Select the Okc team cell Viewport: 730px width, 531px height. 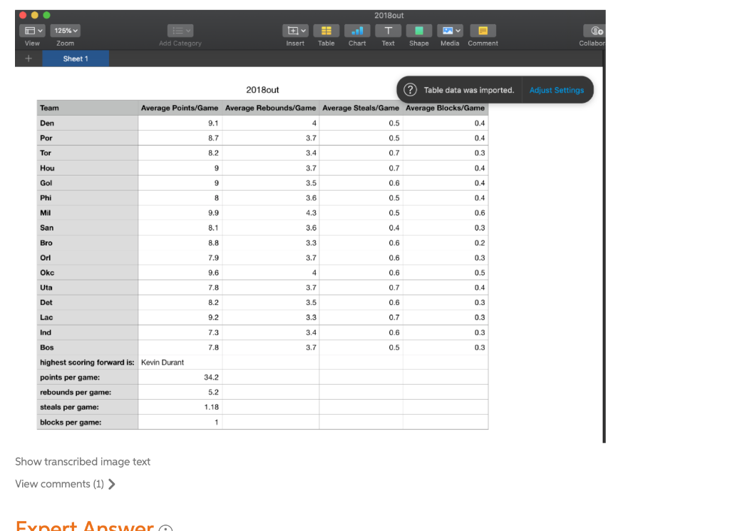tap(88, 273)
